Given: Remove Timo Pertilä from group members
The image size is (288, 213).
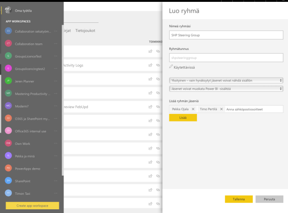Looking at the screenshot, I should (x=222, y=109).
